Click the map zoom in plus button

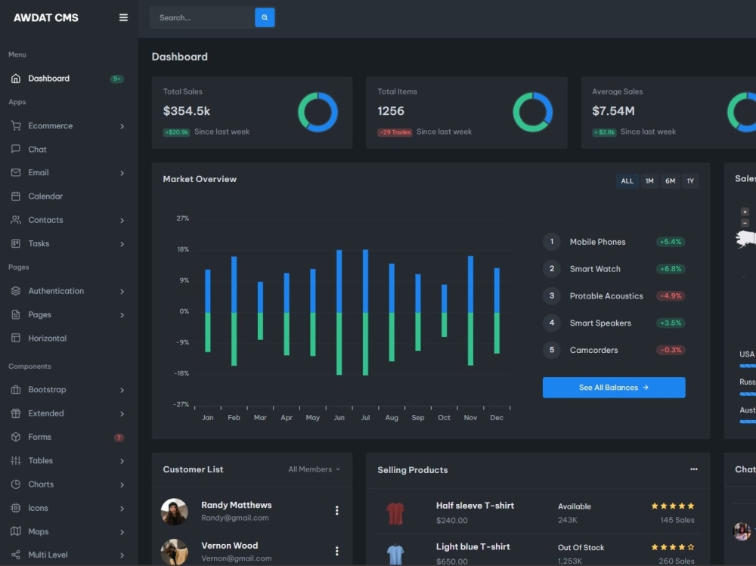745,212
